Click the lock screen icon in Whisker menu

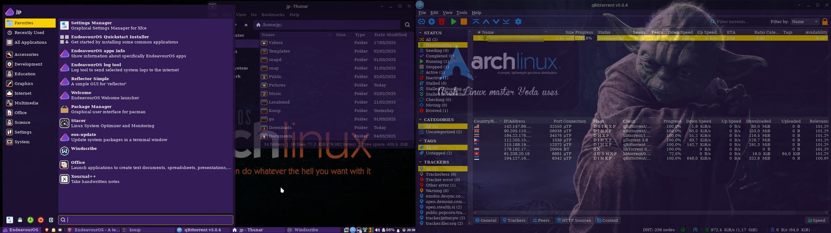tap(20, 220)
